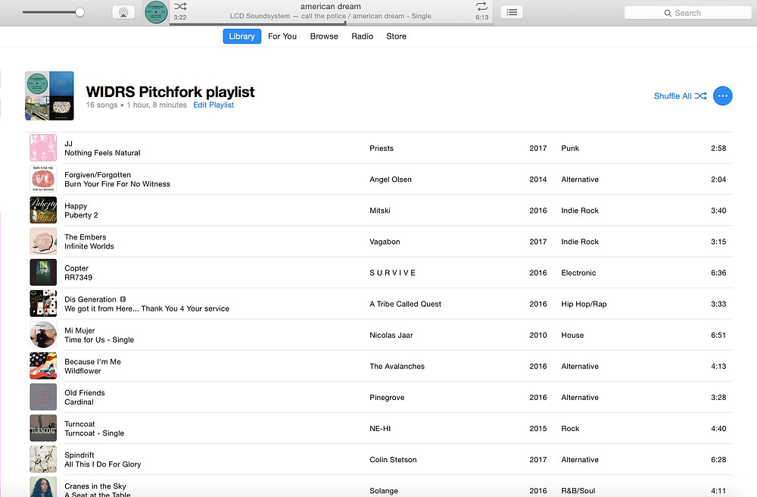Click into the Search field
757x497 pixels.
687,13
